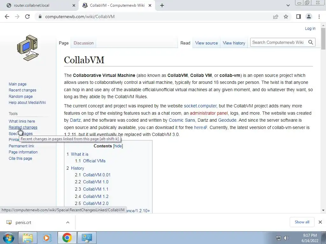Viewport: 326px width, 244px height.
Task: Click the penis.crt certificate file icon
Action: click(9, 222)
